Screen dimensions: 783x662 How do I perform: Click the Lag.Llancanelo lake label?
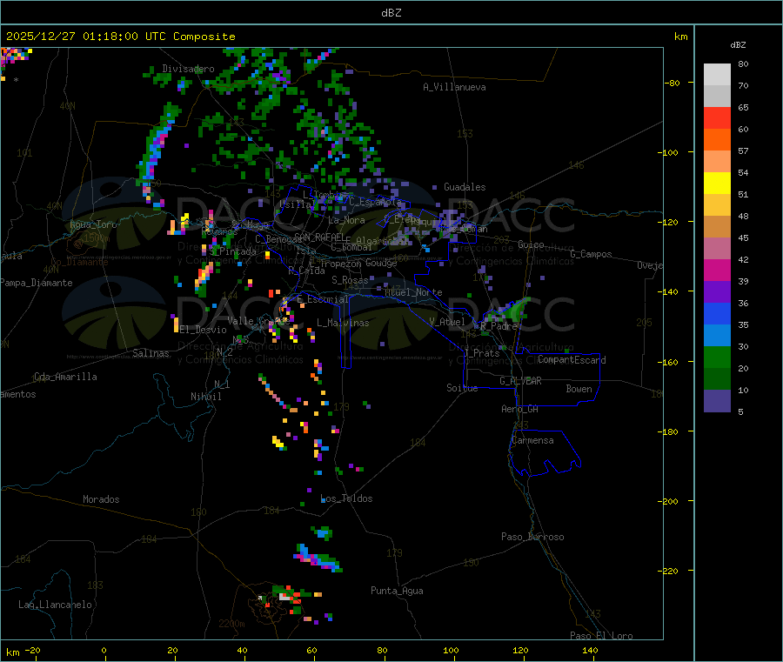pos(55,605)
